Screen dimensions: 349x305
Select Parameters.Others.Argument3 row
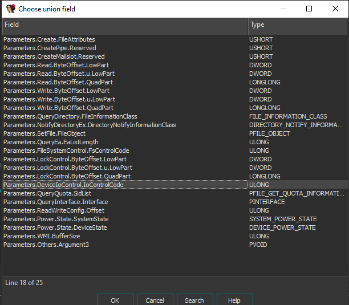tap(46, 245)
